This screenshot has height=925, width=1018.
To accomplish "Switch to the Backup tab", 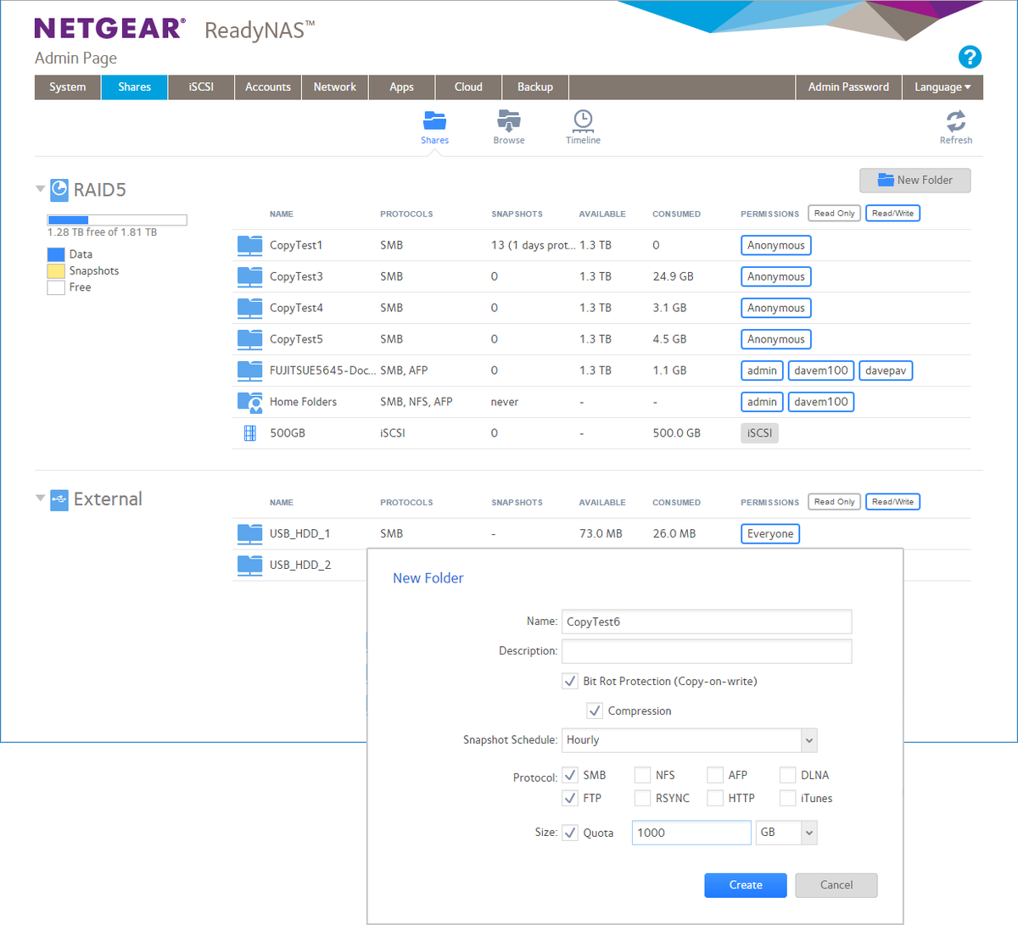I will point(534,86).
